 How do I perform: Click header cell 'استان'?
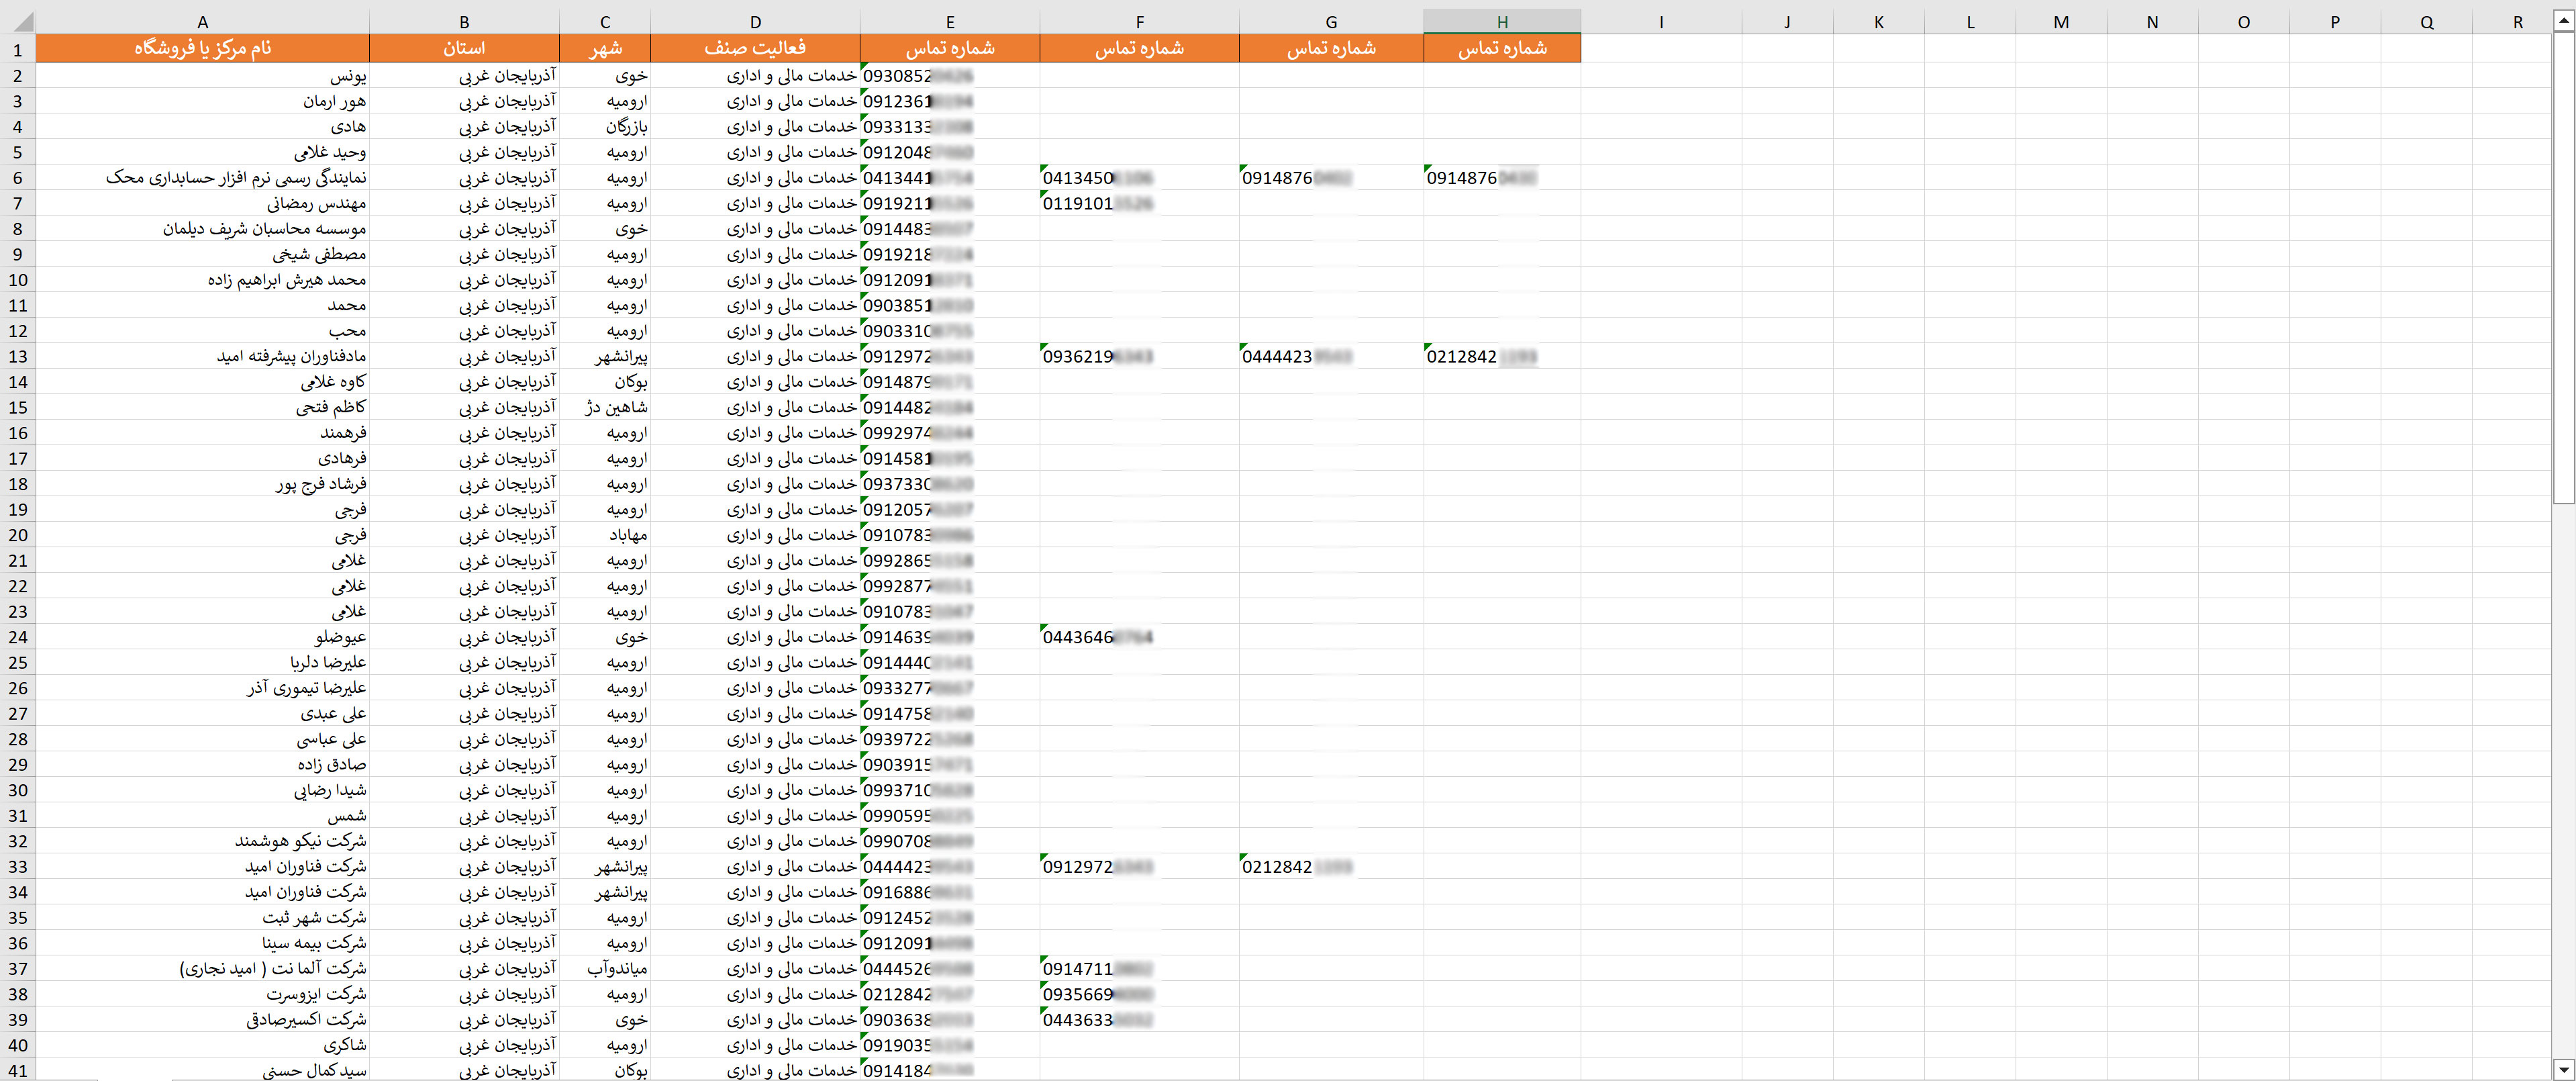point(464,48)
